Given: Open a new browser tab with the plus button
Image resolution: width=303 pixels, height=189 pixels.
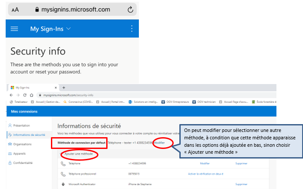Looking at the screenshot, I should [x=64, y=88].
